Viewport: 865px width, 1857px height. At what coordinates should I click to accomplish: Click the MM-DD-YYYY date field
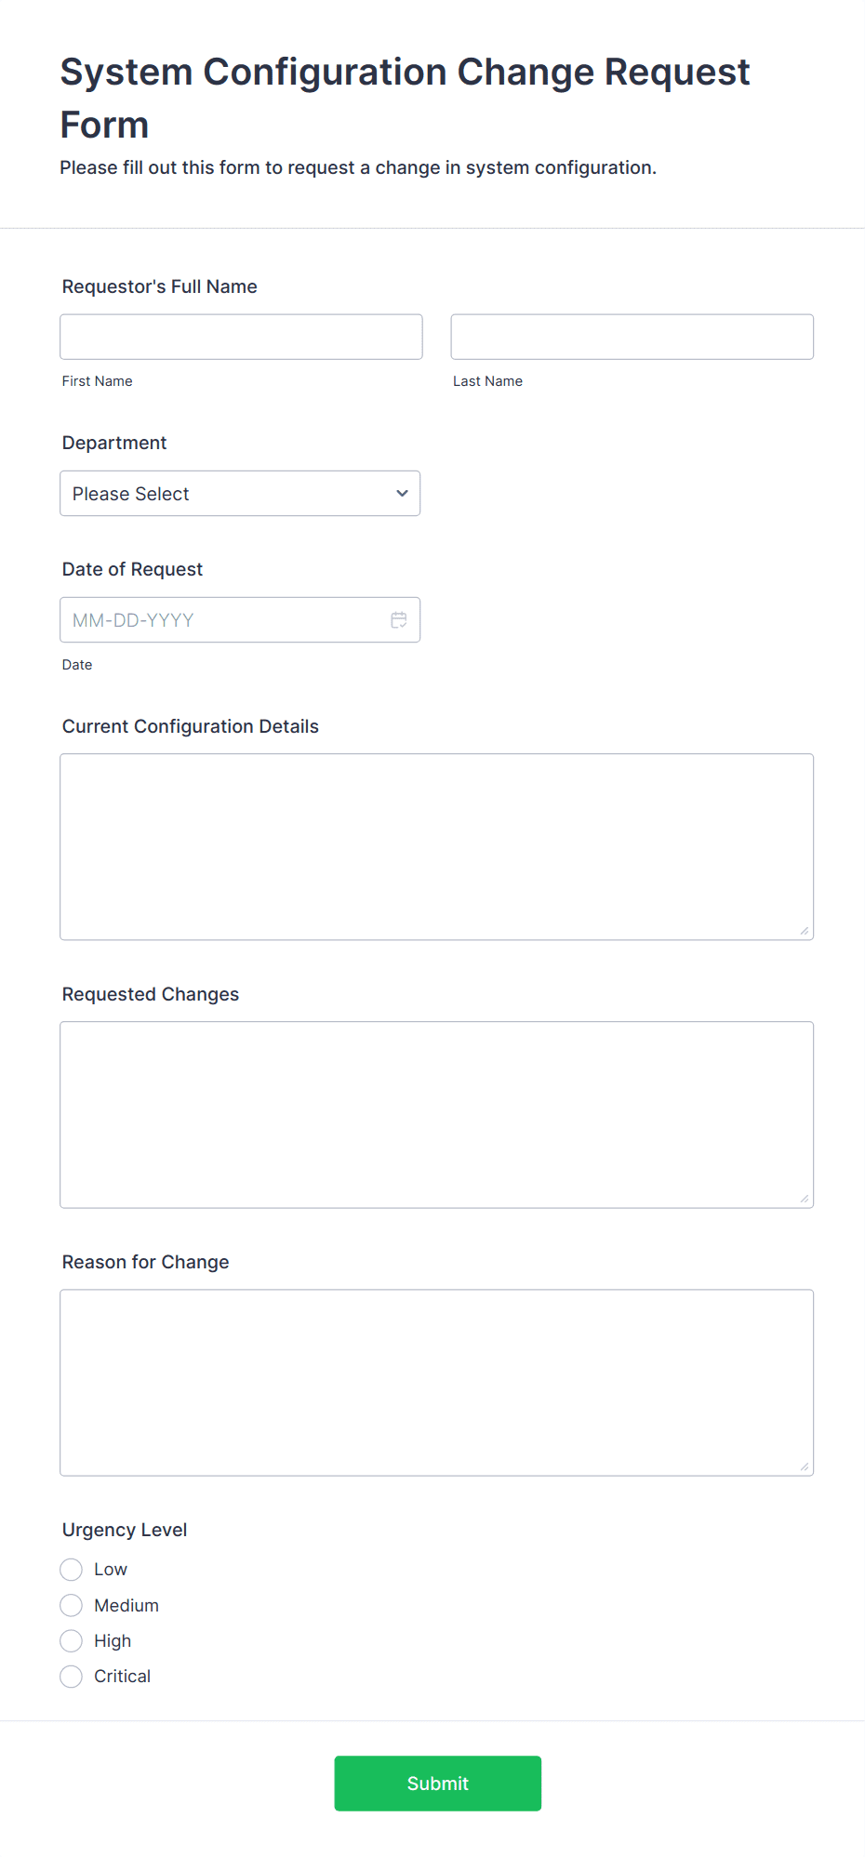point(240,620)
